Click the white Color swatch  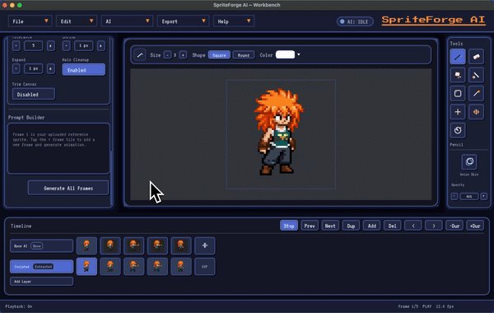click(x=285, y=55)
